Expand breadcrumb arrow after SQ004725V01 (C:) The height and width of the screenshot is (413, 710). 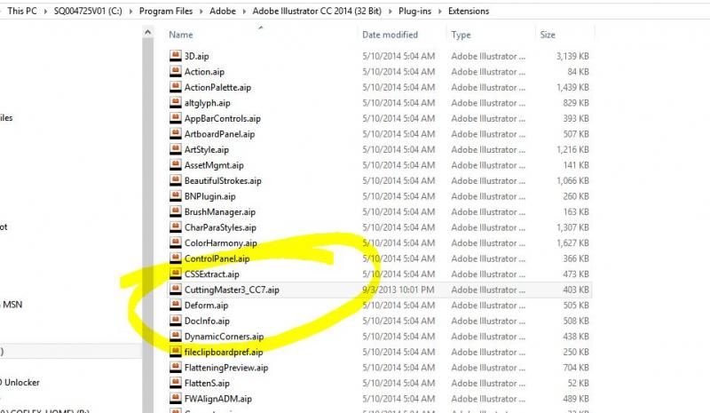(x=130, y=12)
